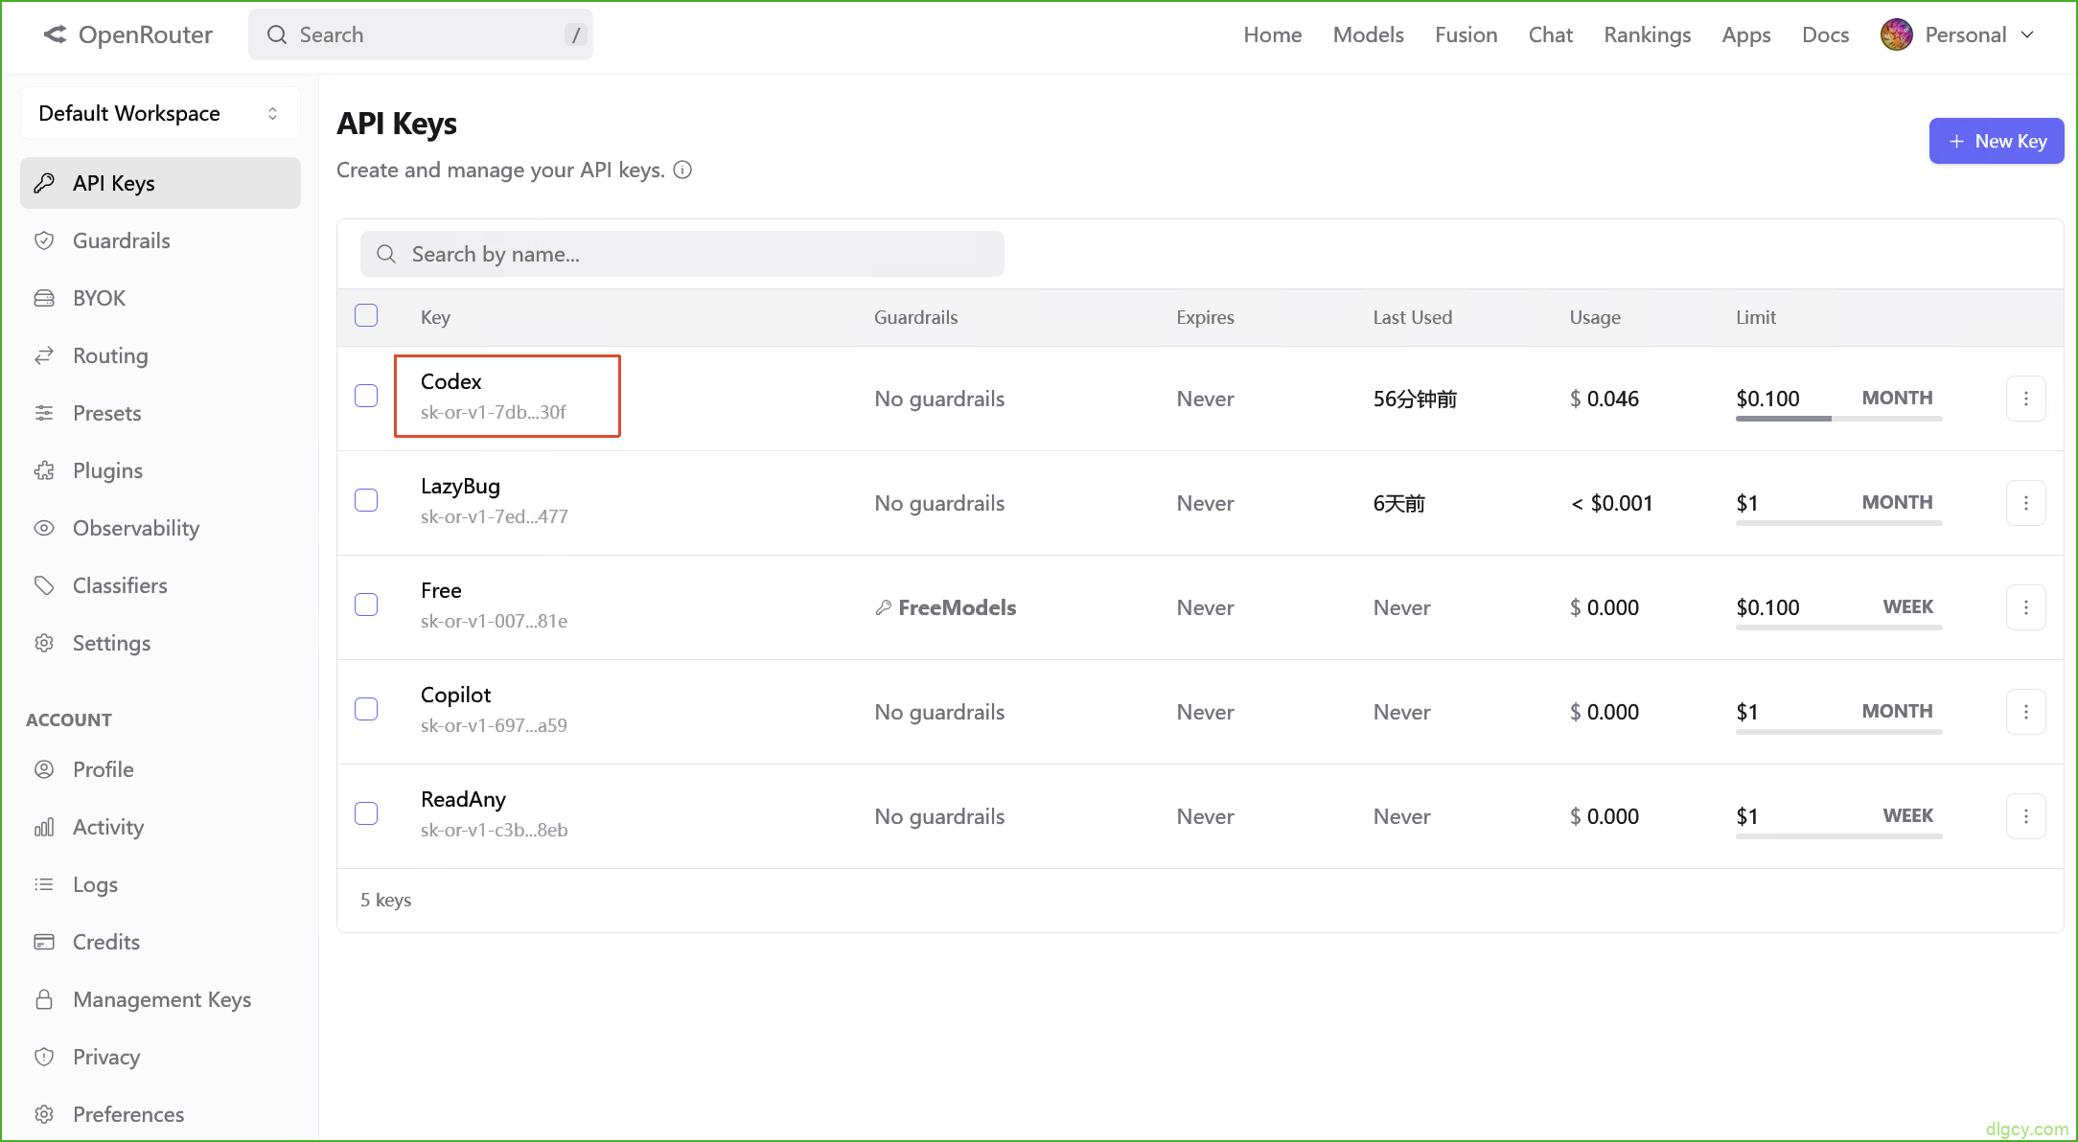The width and height of the screenshot is (2078, 1142).
Task: Click the $ 0.046 usage value
Action: [1604, 399]
